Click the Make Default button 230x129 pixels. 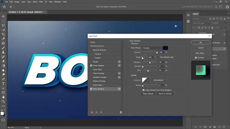(x=148, y=94)
